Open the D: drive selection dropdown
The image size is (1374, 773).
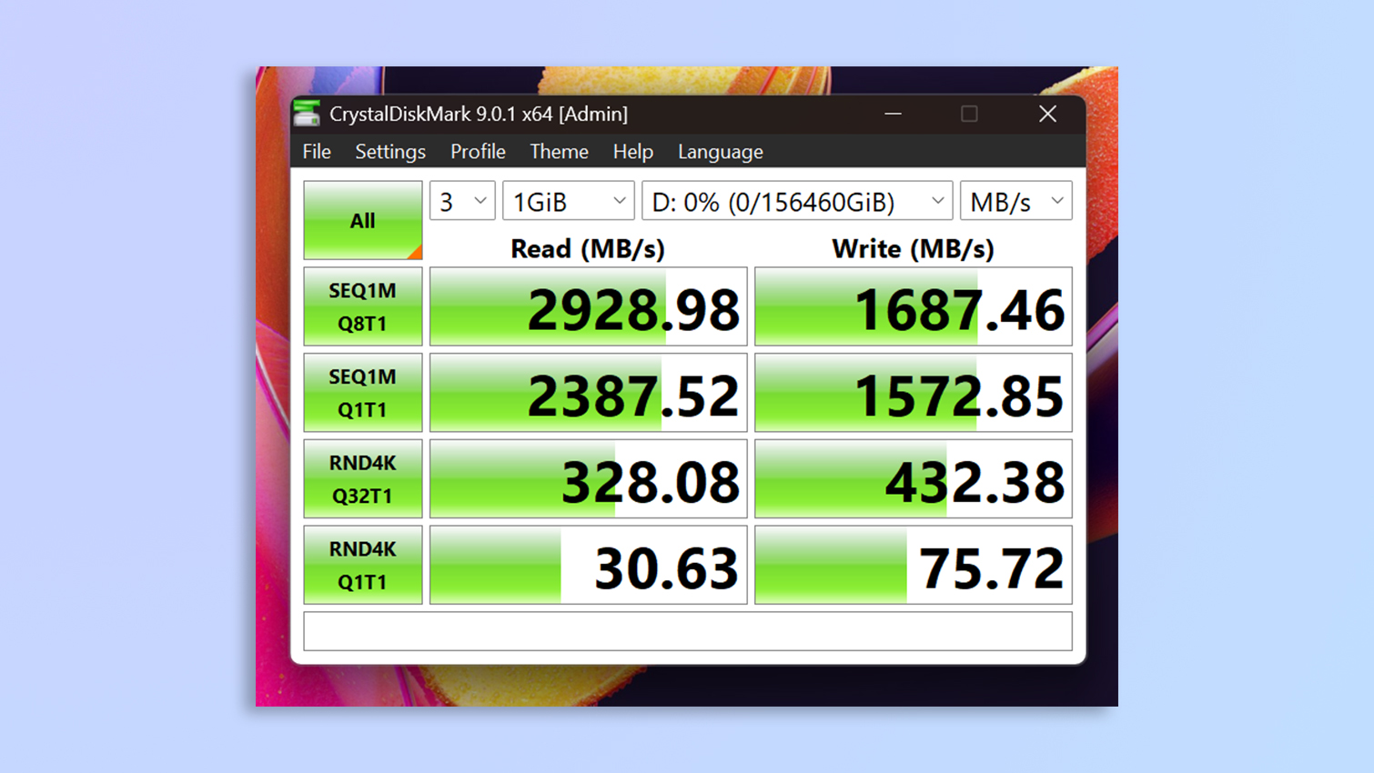[797, 201]
